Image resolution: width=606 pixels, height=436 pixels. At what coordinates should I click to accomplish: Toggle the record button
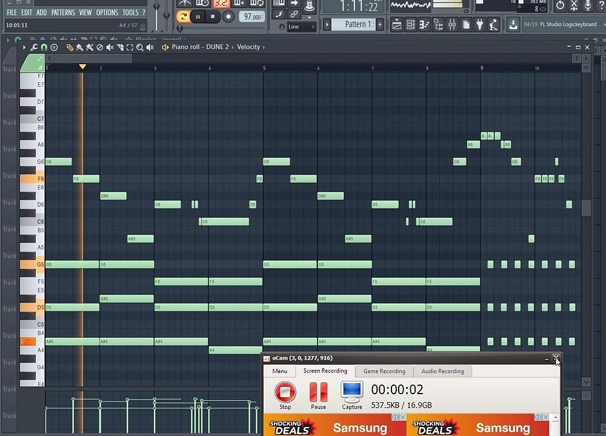[228, 16]
